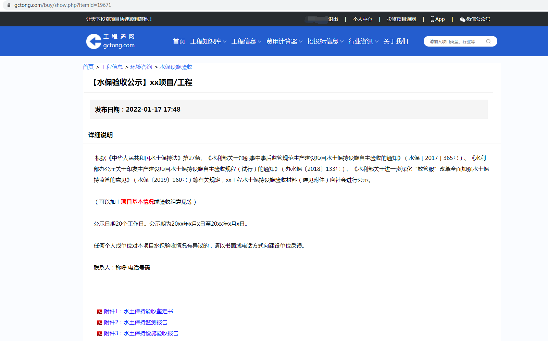Open the 费用计算器 dropdown

click(284, 41)
